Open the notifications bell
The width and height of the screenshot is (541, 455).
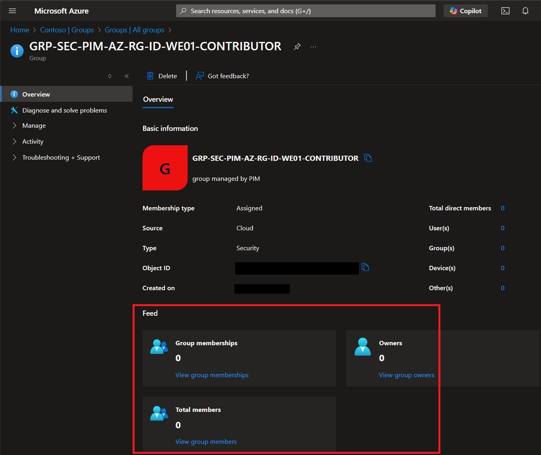pyautogui.click(x=525, y=11)
